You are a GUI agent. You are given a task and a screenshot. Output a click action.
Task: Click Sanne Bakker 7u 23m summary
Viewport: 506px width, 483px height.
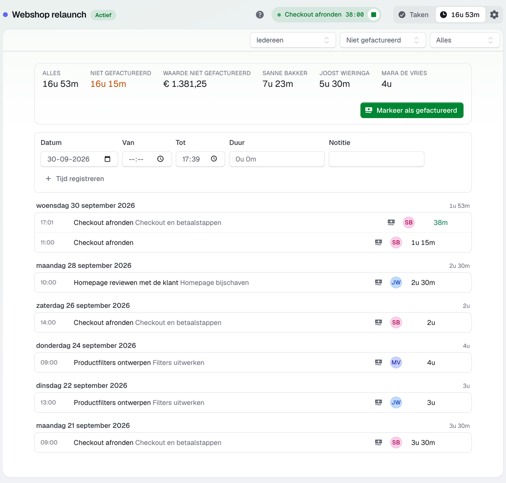pos(285,80)
